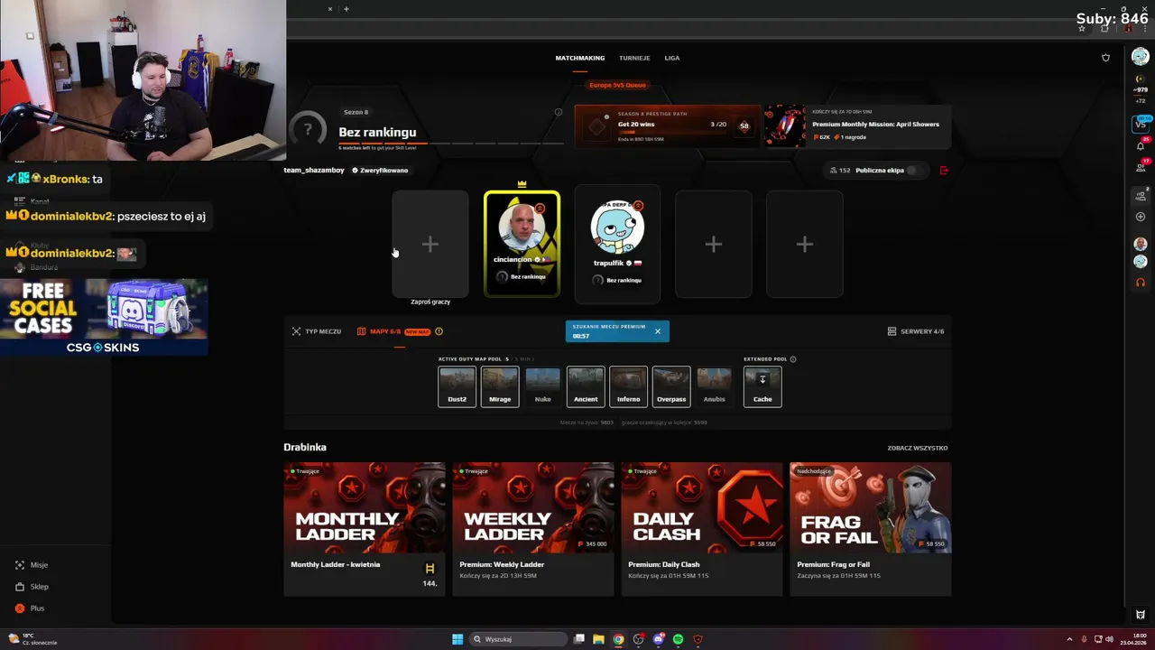Screen dimensions: 1155x650
Task: Cancel the premium match search with X
Action: click(x=657, y=331)
